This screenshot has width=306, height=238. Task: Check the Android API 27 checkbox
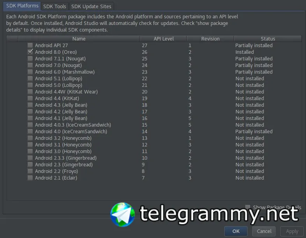tap(30, 46)
